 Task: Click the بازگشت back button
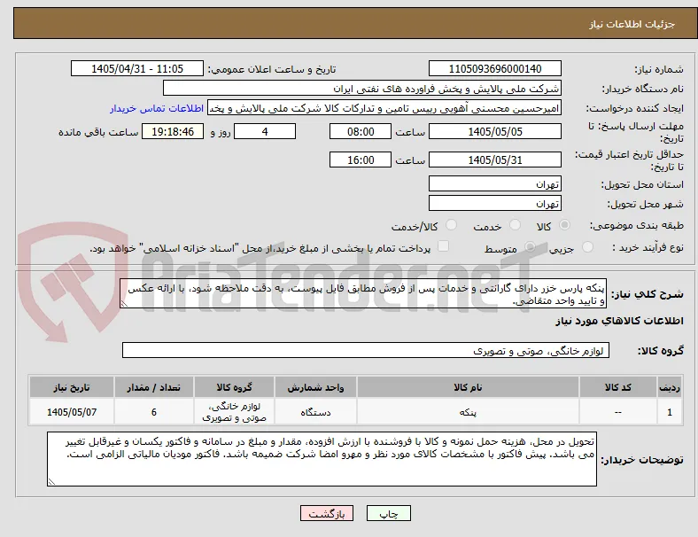[x=327, y=513]
